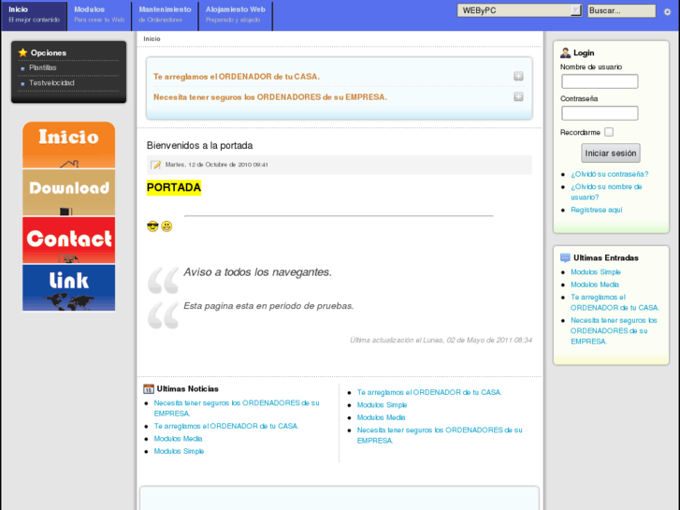Screen dimensions: 680x510
Task: Select Plantillas in Opciones menu
Action: coord(42,67)
